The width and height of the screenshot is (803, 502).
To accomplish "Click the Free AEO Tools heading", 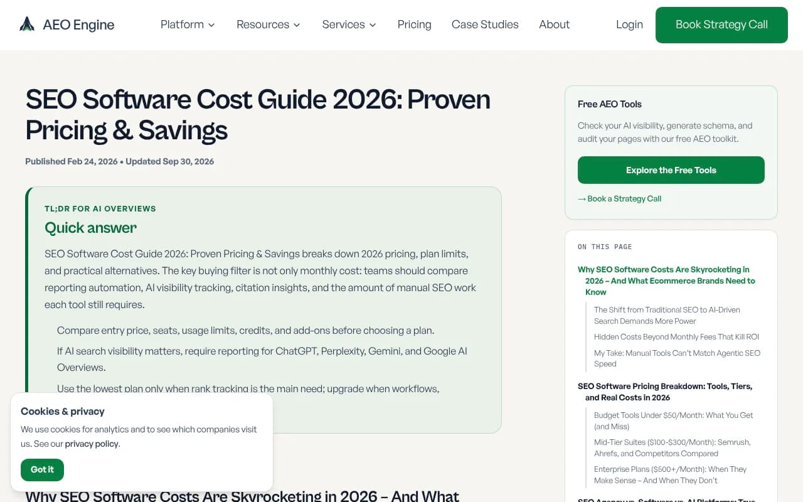I will 609,104.
